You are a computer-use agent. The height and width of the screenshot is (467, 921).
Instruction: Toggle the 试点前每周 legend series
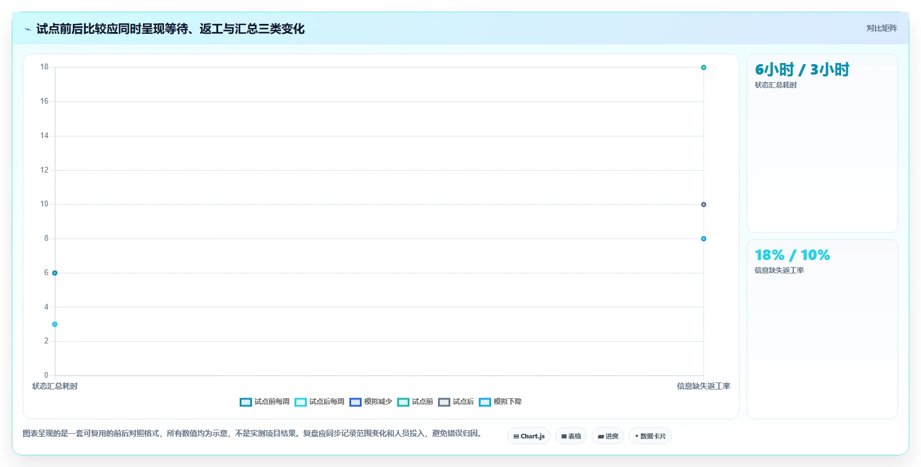tap(265, 402)
